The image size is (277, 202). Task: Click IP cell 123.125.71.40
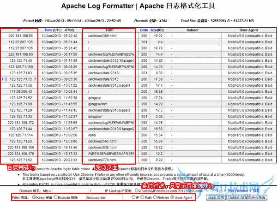coord(21,61)
